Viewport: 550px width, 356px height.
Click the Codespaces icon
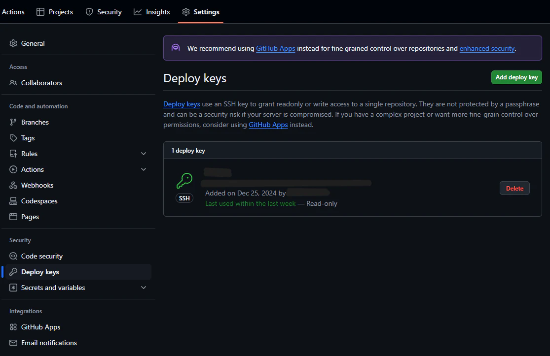pyautogui.click(x=13, y=201)
